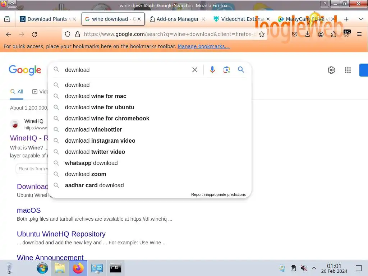Click the Firefox View icon left of tabs
Screen dimensions: 368x276
click(7, 19)
